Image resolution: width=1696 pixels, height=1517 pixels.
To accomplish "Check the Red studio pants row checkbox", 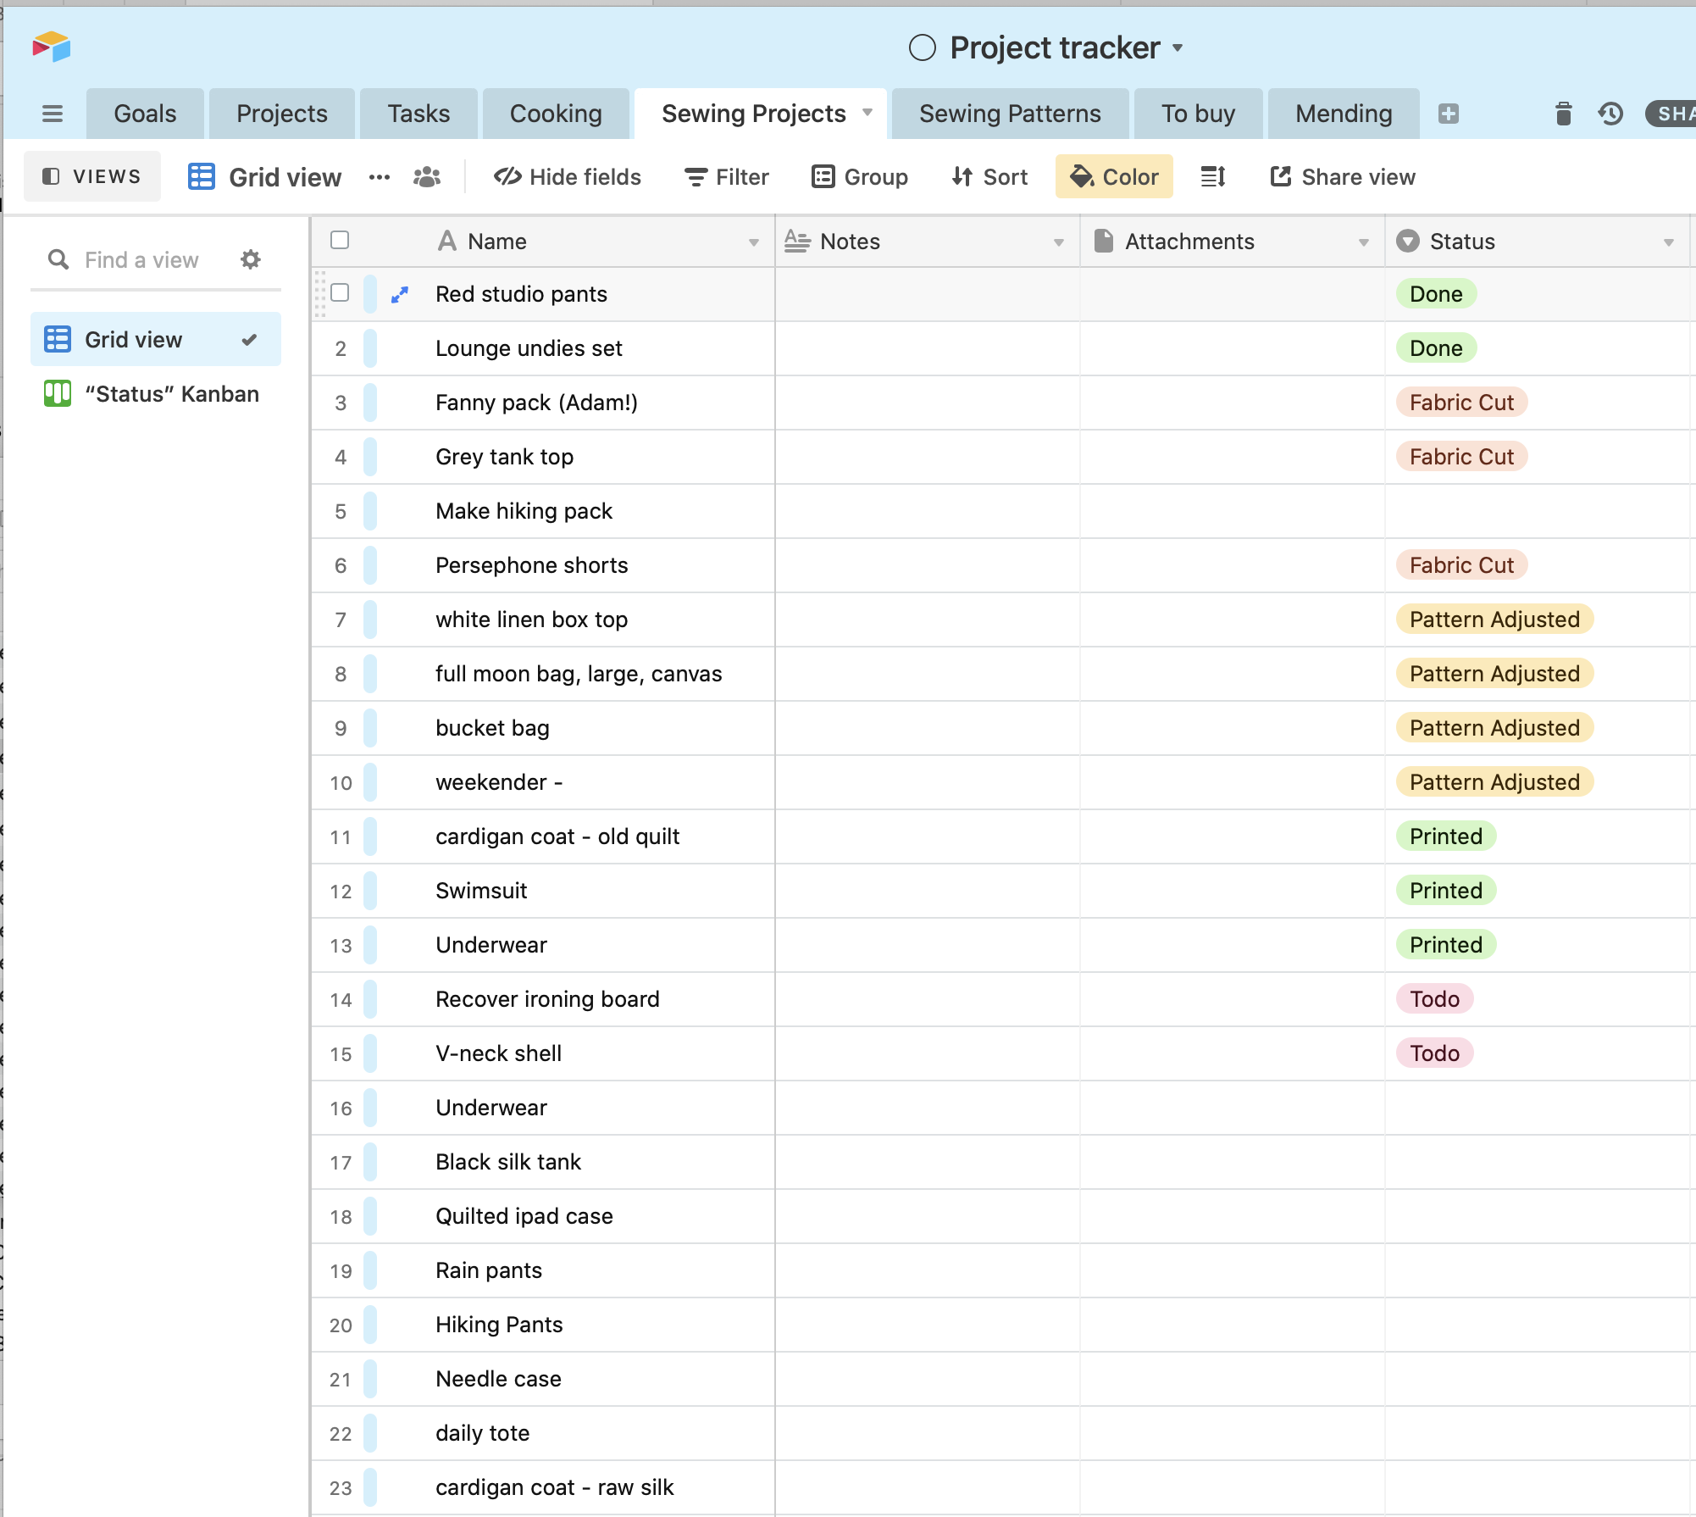I will point(340,292).
